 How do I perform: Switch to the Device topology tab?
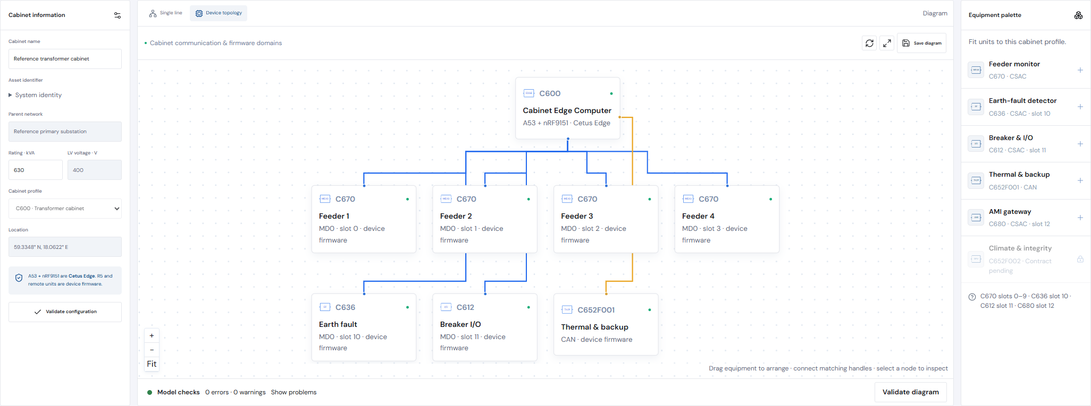coord(219,13)
